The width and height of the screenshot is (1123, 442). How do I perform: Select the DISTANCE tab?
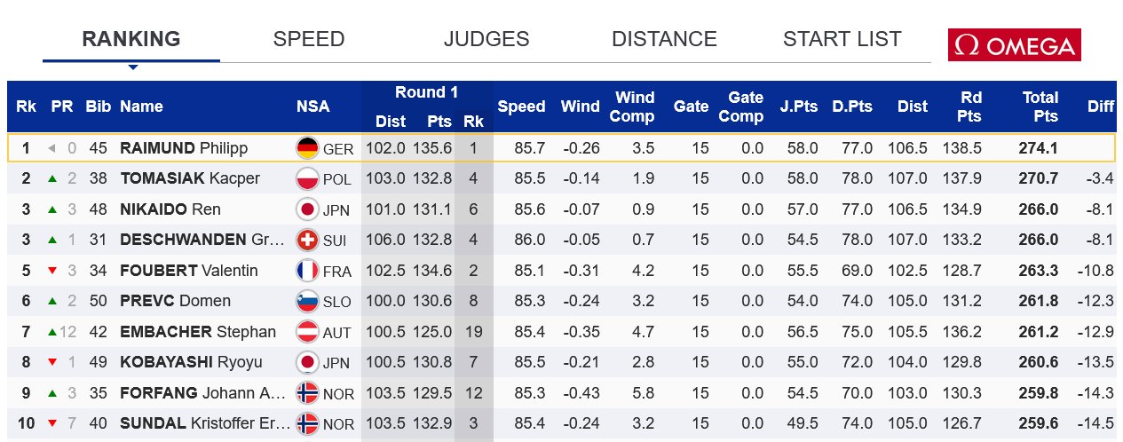[x=664, y=39]
